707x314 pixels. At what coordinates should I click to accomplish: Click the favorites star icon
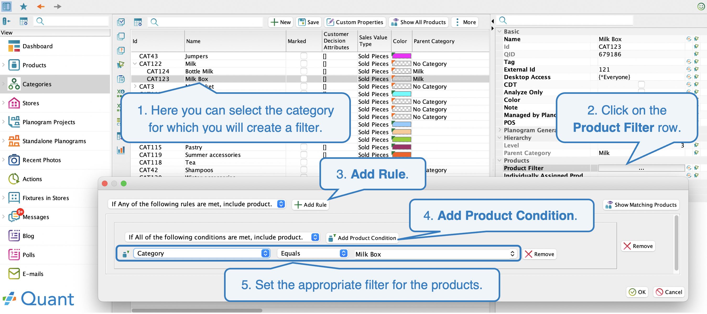24,6
